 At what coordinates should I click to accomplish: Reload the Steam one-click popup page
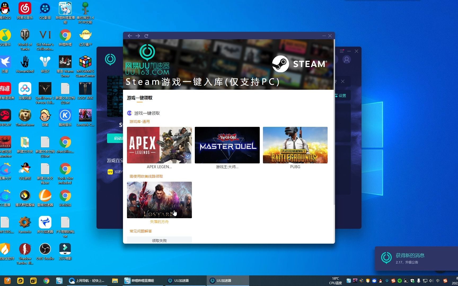coord(146,36)
